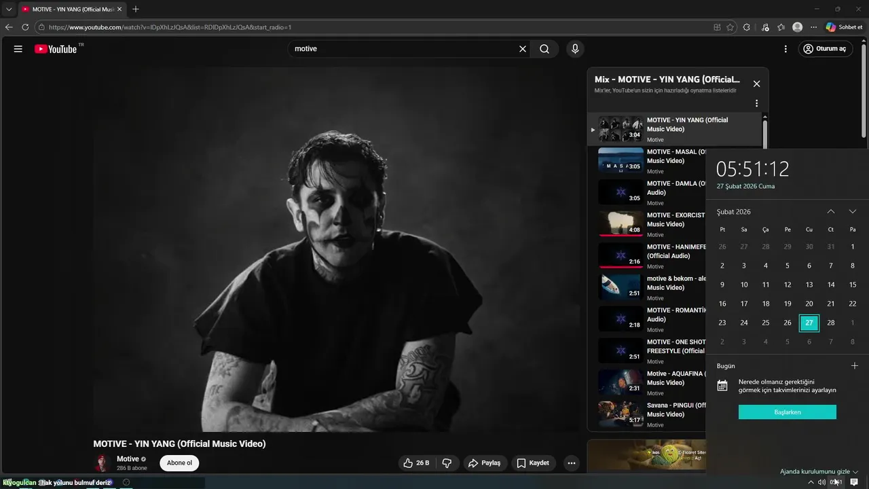Click the video player area
The width and height of the screenshot is (869, 489).
(x=336, y=249)
